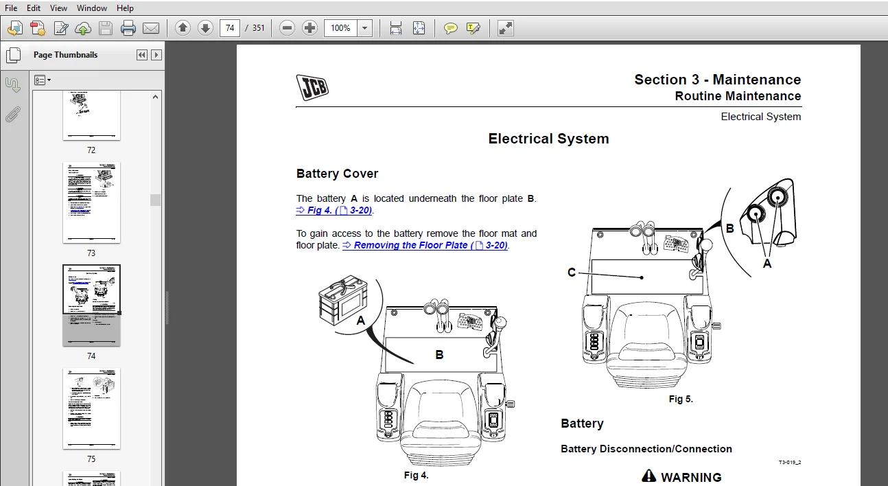888x486 pixels.
Task: Click the thumbnails panel scrollbar handle
Action: (x=156, y=200)
